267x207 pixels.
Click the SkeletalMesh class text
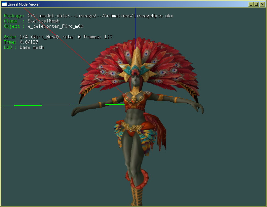pyautogui.click(x=44, y=21)
